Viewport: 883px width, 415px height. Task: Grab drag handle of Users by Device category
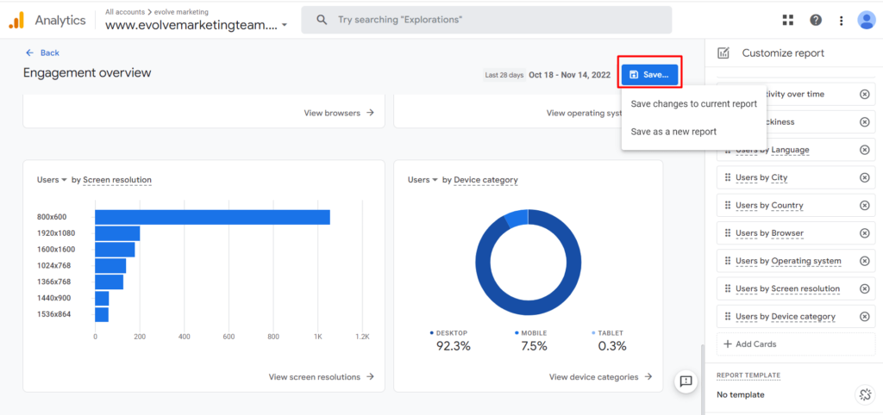[728, 317]
